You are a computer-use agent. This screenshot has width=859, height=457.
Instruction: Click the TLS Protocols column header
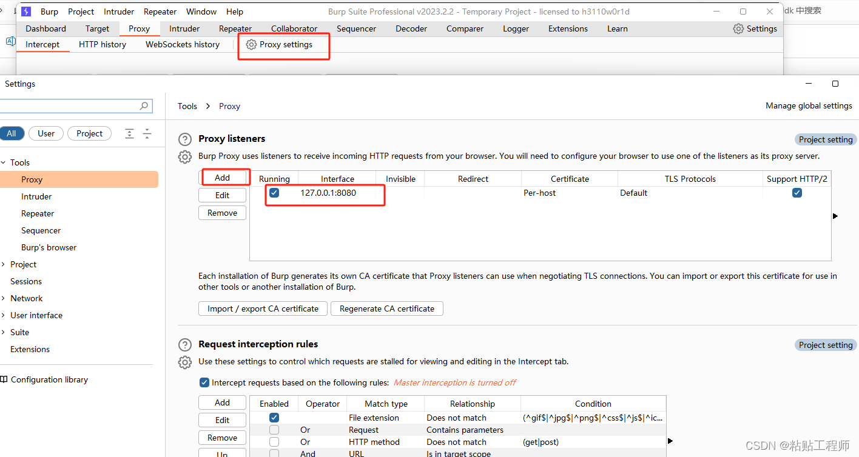tap(690, 179)
